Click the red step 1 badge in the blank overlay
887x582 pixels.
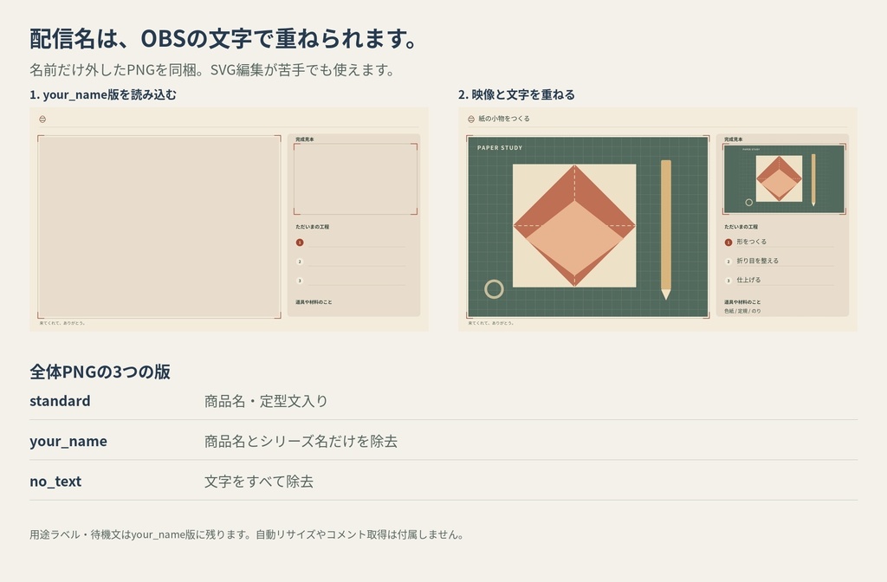pos(300,242)
